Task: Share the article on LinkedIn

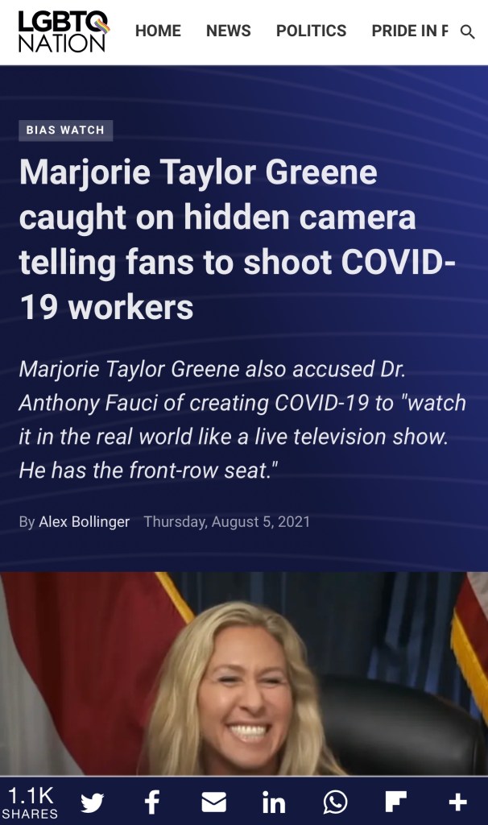Action: (274, 802)
